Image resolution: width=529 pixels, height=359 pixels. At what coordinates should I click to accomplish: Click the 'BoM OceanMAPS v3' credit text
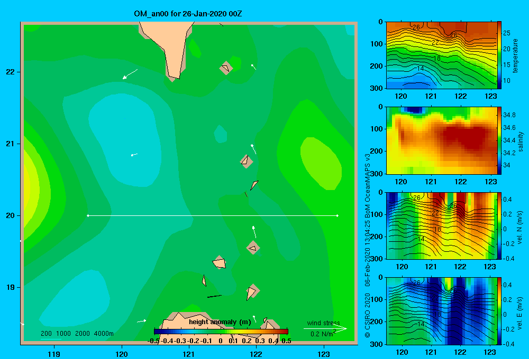(x=368, y=185)
